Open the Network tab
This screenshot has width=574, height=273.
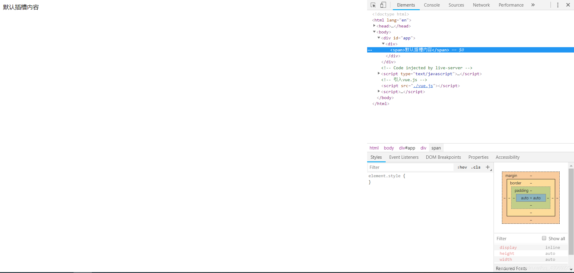[481, 5]
